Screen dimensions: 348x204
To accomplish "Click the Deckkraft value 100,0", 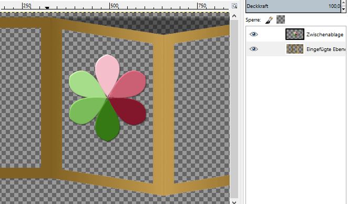I will (334, 6).
